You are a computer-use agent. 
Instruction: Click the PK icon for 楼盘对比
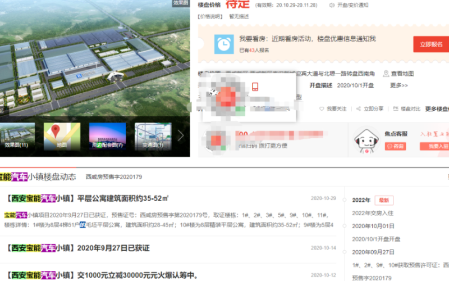pos(396,108)
